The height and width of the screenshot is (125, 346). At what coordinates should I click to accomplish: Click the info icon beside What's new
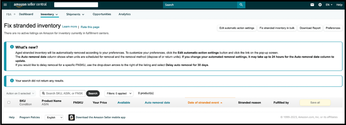pyautogui.click(x=12, y=47)
